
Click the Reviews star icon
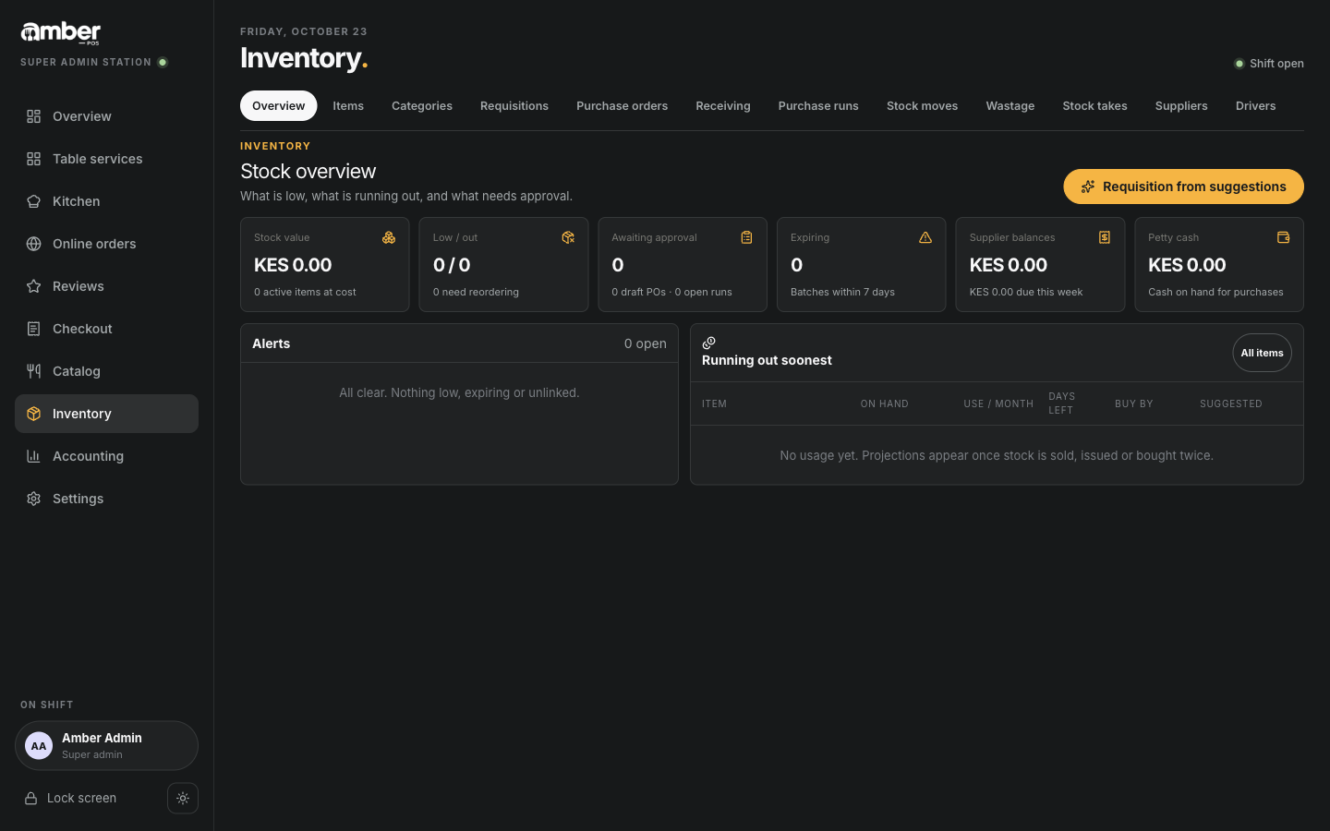click(x=33, y=286)
